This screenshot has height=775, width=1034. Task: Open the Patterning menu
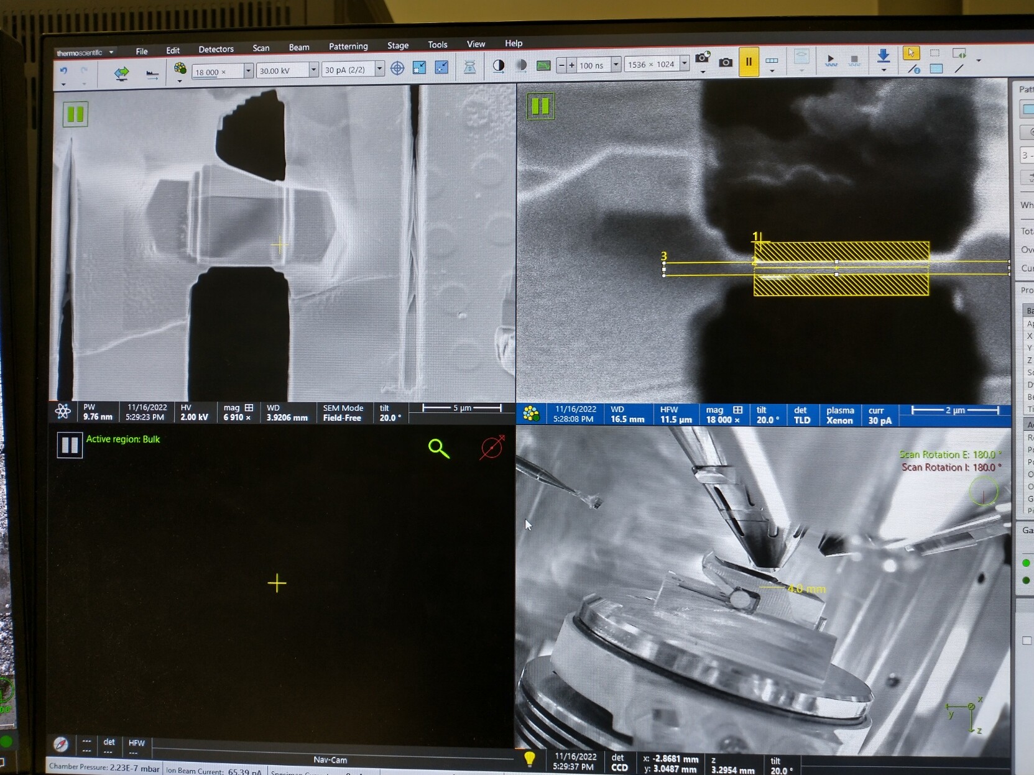click(348, 46)
